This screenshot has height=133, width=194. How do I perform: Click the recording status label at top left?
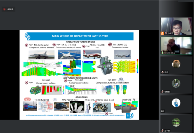coord(10,9)
